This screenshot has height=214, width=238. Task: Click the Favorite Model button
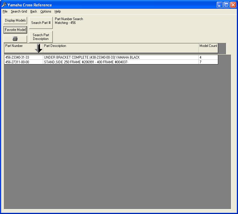coord(15,30)
